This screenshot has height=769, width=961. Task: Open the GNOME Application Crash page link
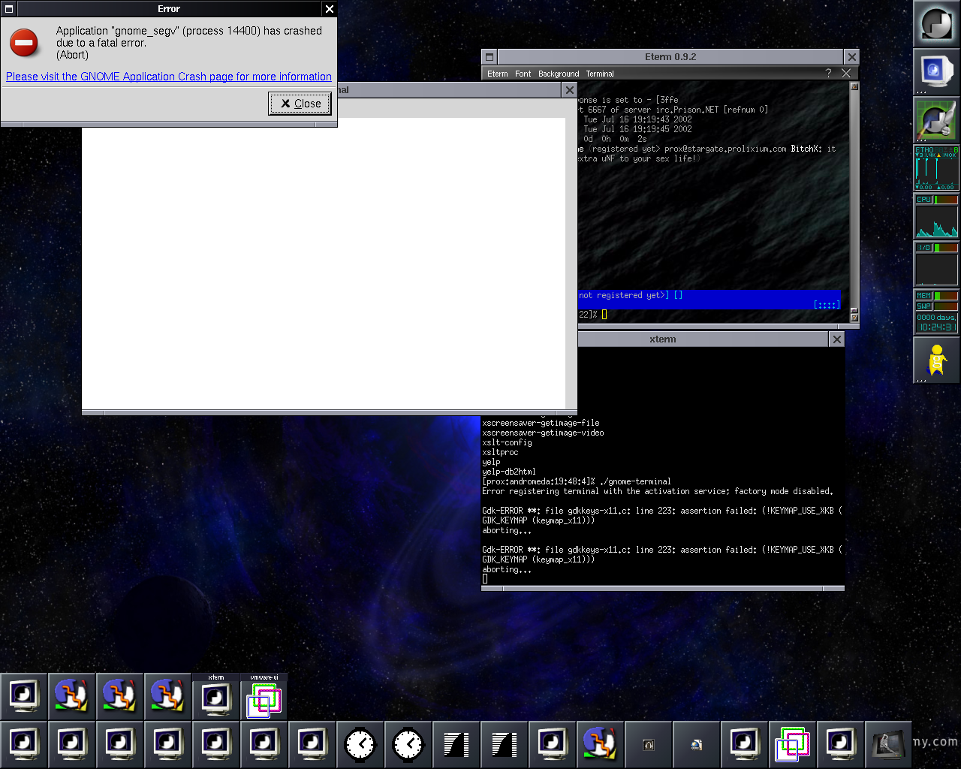coord(169,77)
